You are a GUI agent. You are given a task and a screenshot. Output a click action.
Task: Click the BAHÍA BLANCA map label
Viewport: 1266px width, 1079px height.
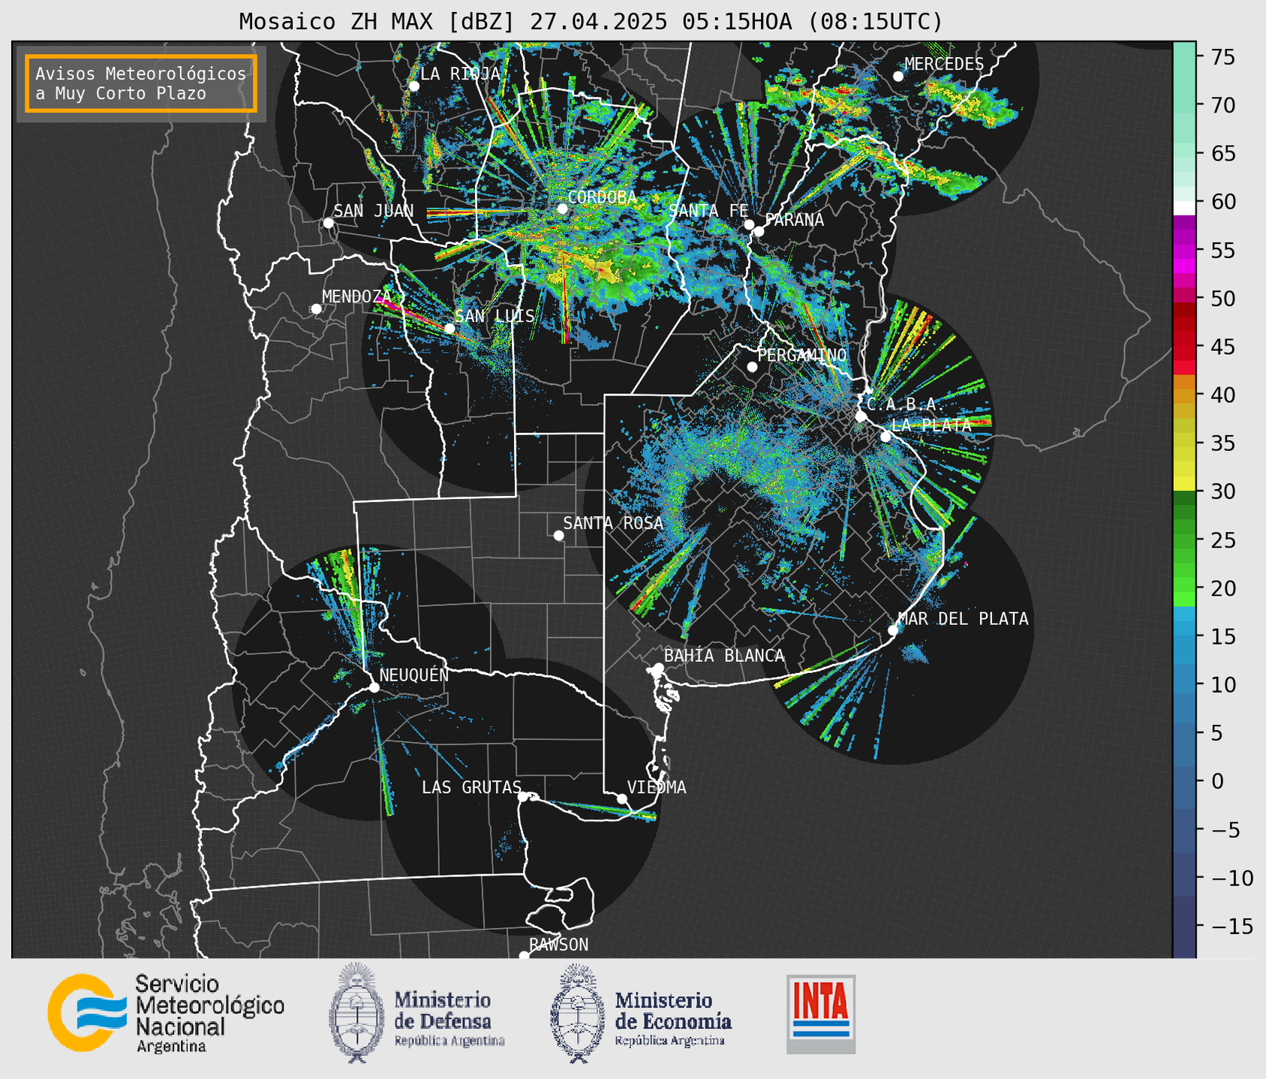click(x=724, y=656)
